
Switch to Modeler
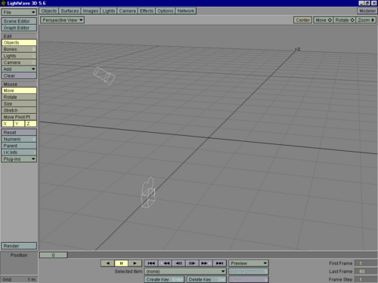tap(367, 11)
